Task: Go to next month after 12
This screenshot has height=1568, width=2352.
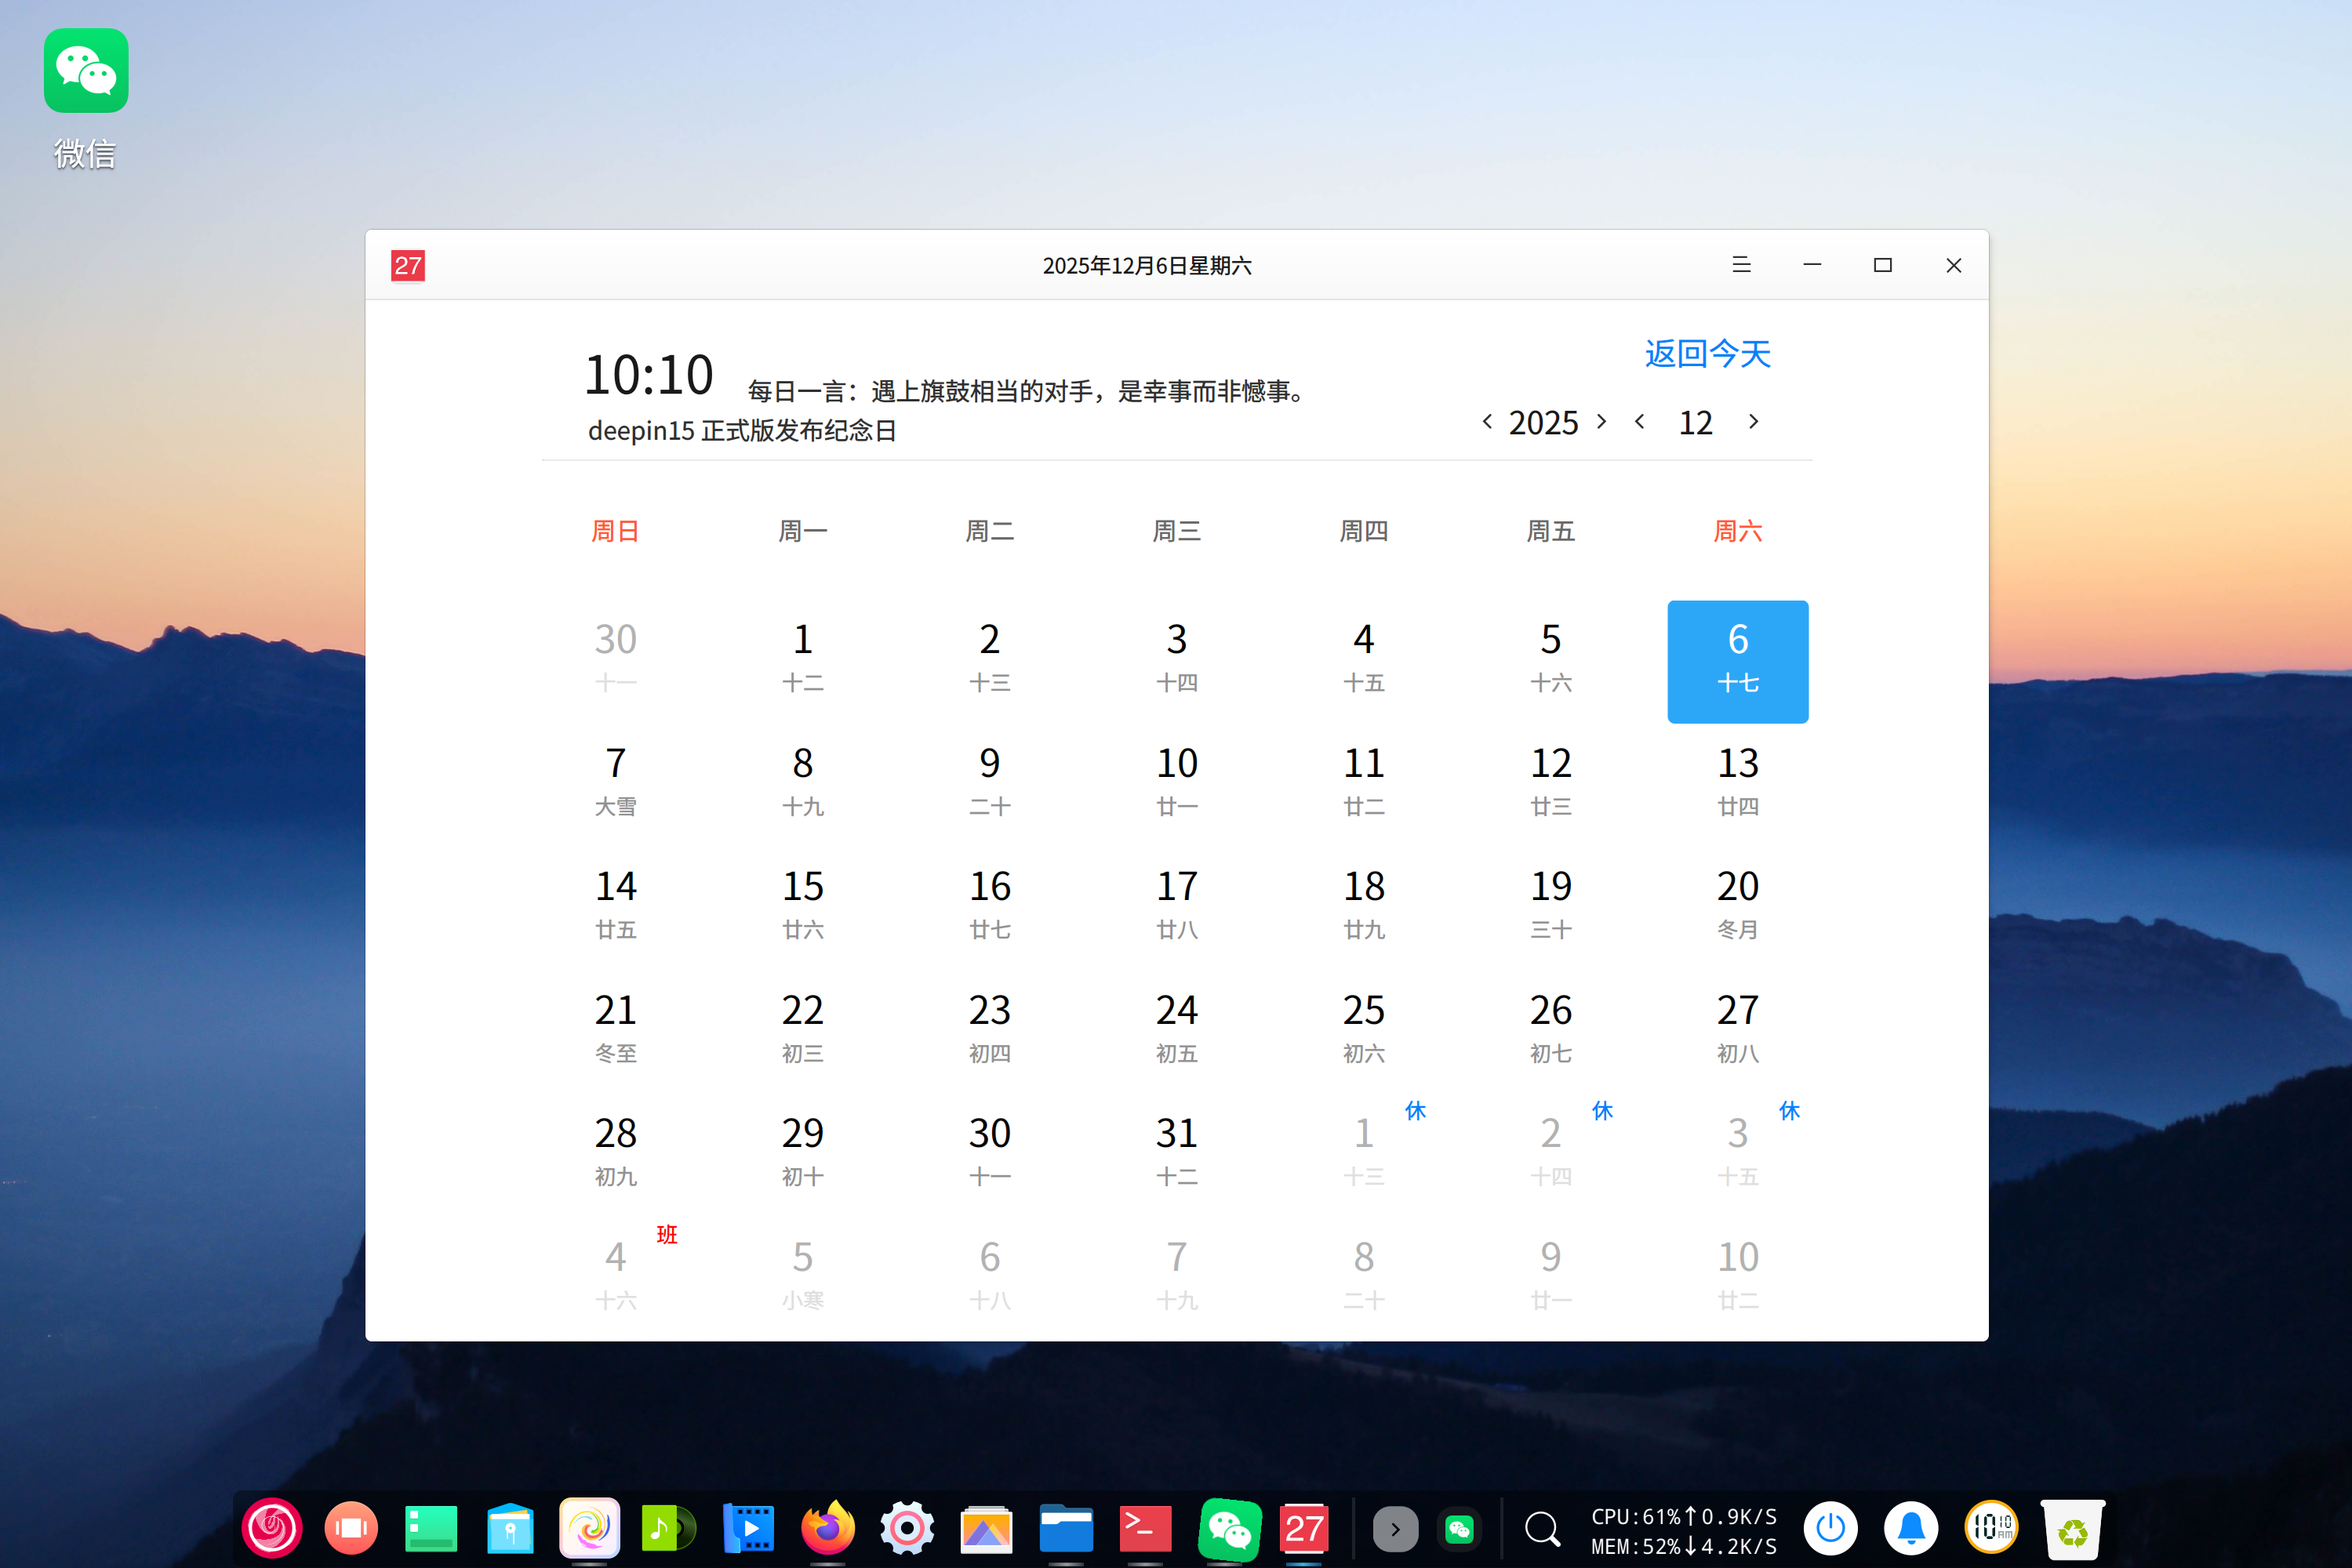Action: point(1753,421)
